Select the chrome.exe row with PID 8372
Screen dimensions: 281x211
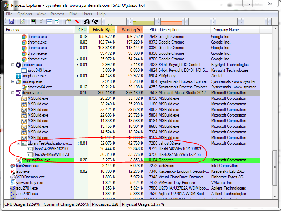[x=132, y=42]
